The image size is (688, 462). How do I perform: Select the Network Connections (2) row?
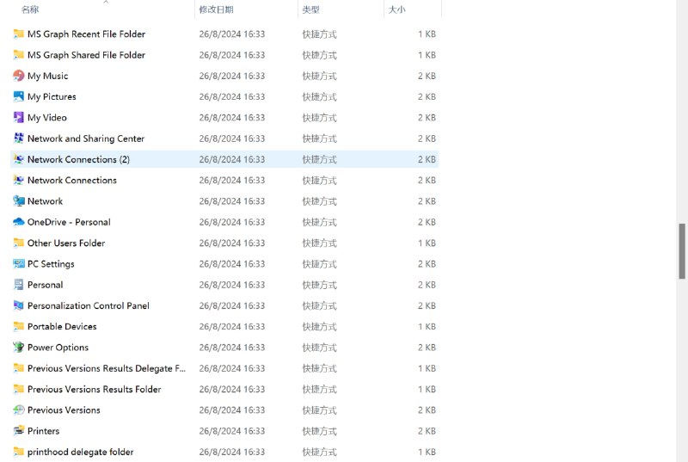coord(78,159)
